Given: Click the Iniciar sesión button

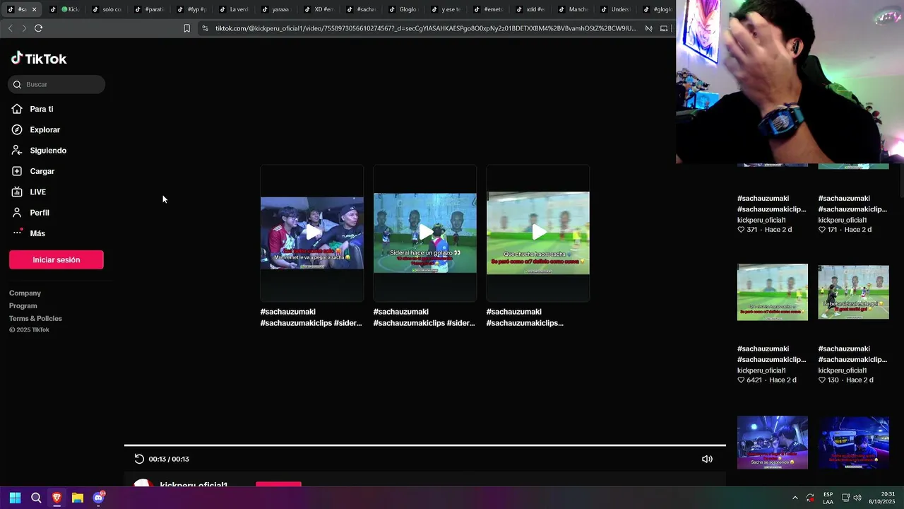Looking at the screenshot, I should 56,259.
